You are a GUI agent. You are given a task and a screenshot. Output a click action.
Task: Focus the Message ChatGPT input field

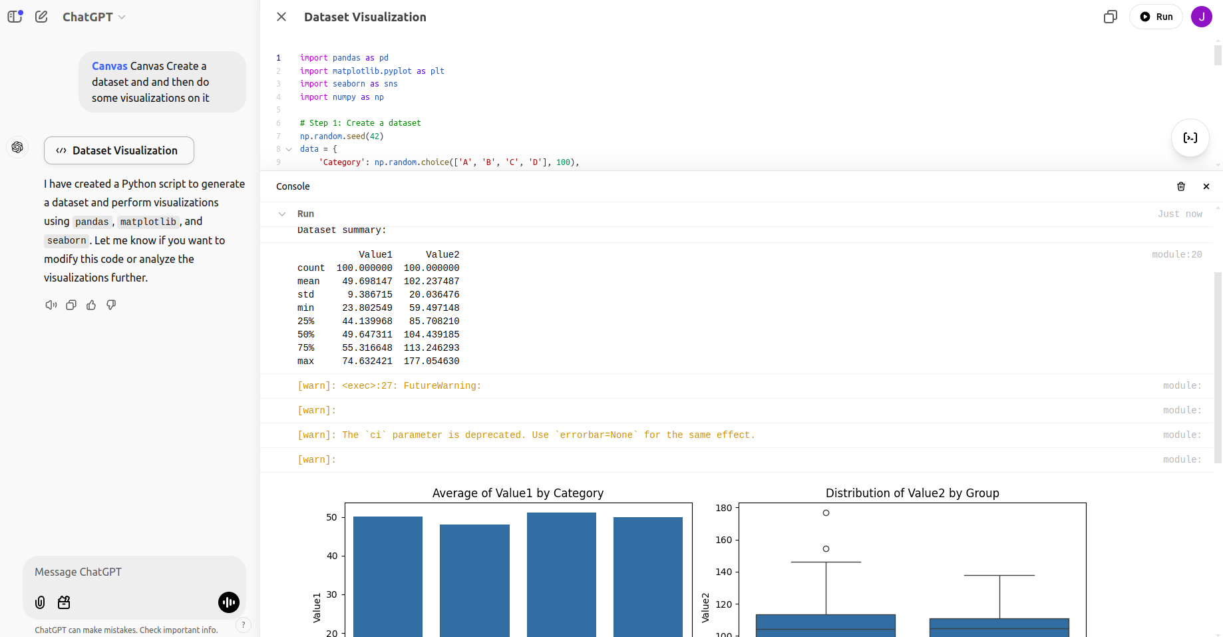(134, 572)
